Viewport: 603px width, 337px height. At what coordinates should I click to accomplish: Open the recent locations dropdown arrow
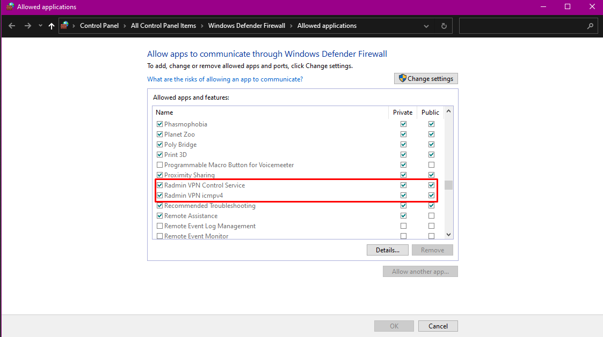point(40,26)
